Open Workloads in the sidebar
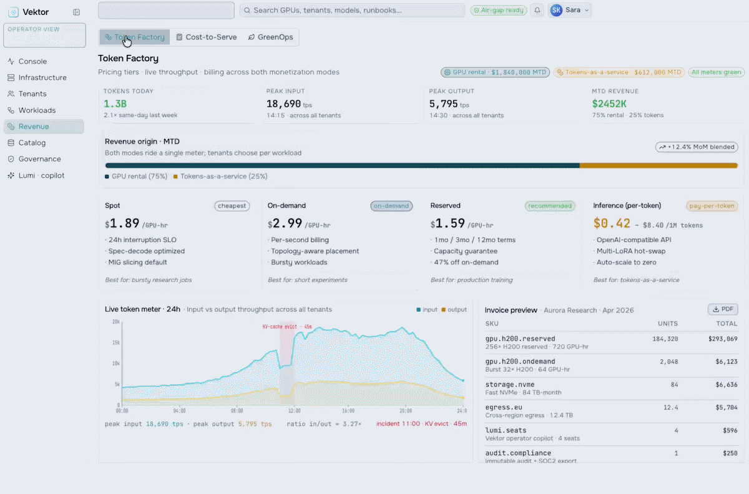The height and width of the screenshot is (494, 749). point(44,110)
